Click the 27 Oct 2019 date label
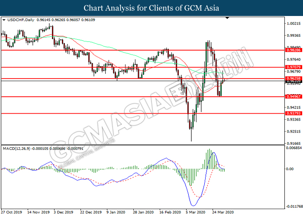The height and width of the screenshot is (216, 303). [x=11, y=212]
